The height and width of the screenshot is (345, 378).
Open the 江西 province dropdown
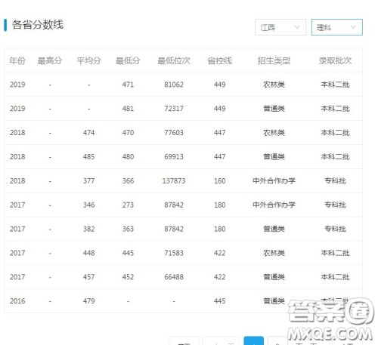coord(280,27)
